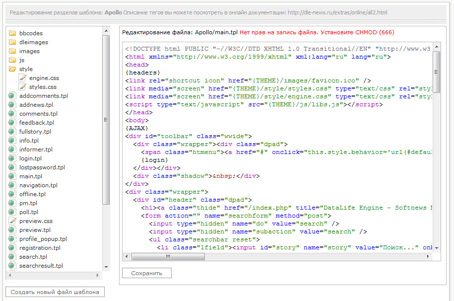The height and width of the screenshot is (301, 454).
Task: Click the informer.tpl template icon
Action: click(x=12, y=150)
